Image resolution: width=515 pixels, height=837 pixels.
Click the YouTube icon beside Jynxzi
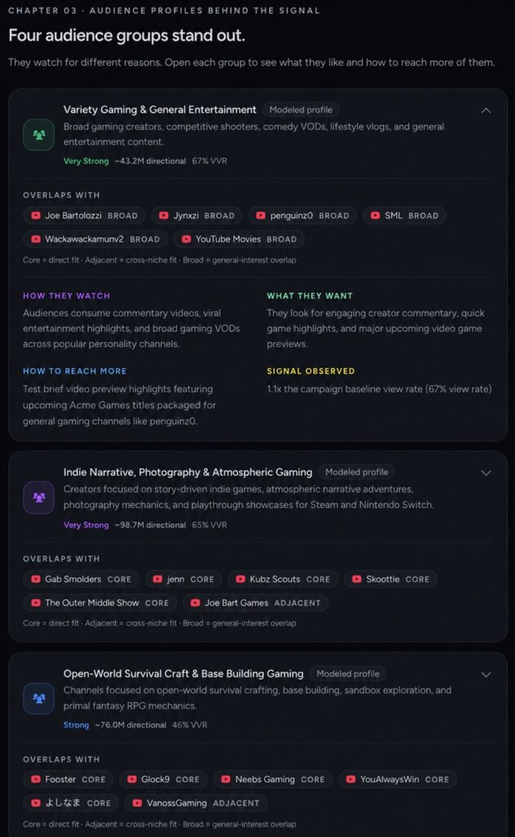(164, 216)
